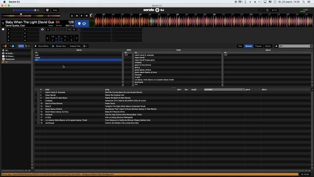Open Video panel button
Viewport: 314px width, 177px height.
point(55,10)
